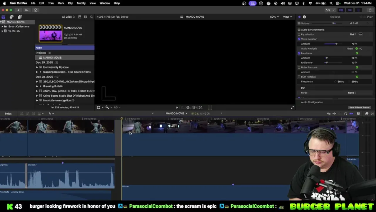Click the Save Effects Preset button

[359, 108]
